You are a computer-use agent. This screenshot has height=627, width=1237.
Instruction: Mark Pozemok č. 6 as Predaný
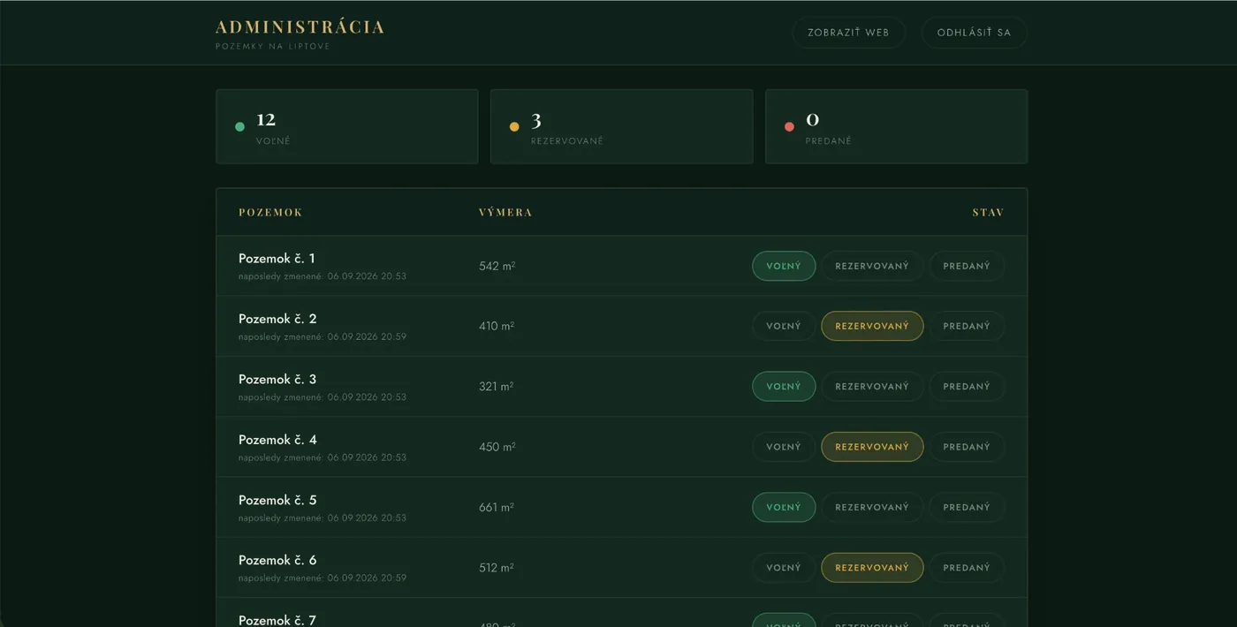pyautogui.click(x=967, y=568)
